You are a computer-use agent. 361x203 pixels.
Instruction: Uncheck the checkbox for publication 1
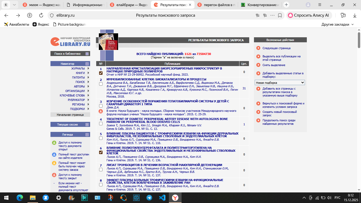101,73
